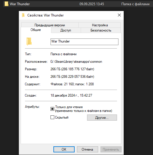Open the 'Настройка' tab
The width and height of the screenshot is (153, 155).
coord(100,25)
